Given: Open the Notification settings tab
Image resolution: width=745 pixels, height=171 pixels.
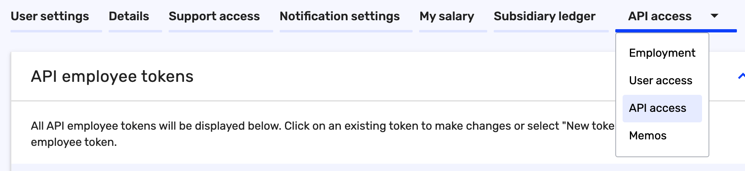Looking at the screenshot, I should (340, 16).
